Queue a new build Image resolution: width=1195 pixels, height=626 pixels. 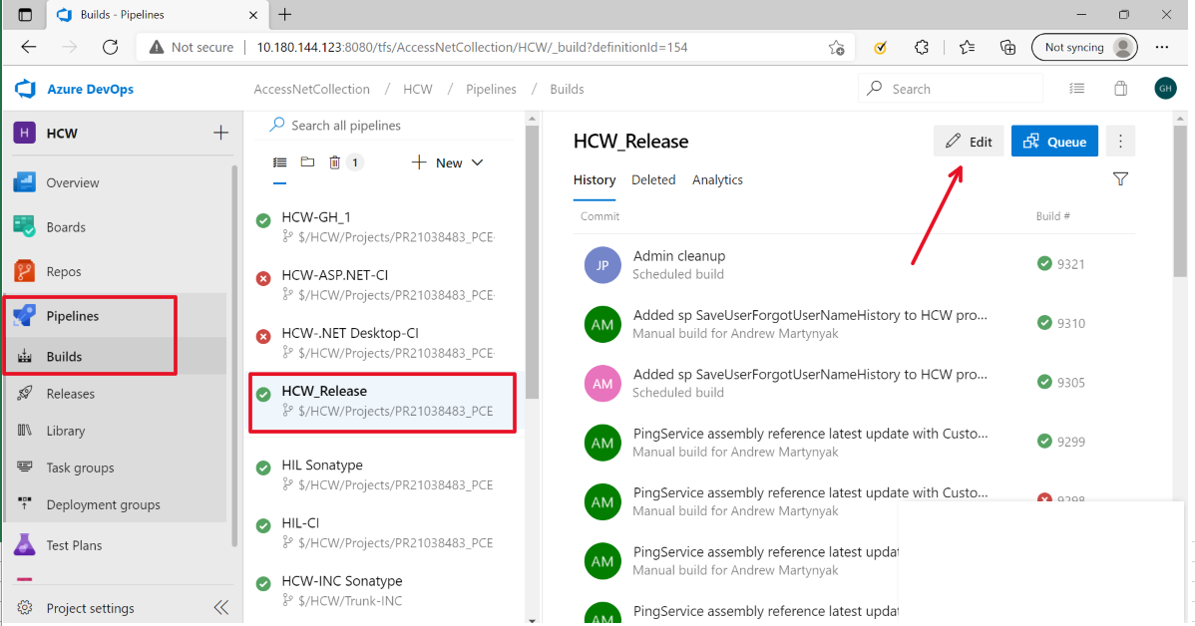click(1054, 142)
